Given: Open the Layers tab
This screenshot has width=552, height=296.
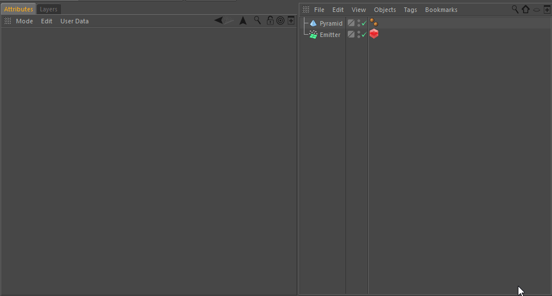Looking at the screenshot, I should pos(48,9).
